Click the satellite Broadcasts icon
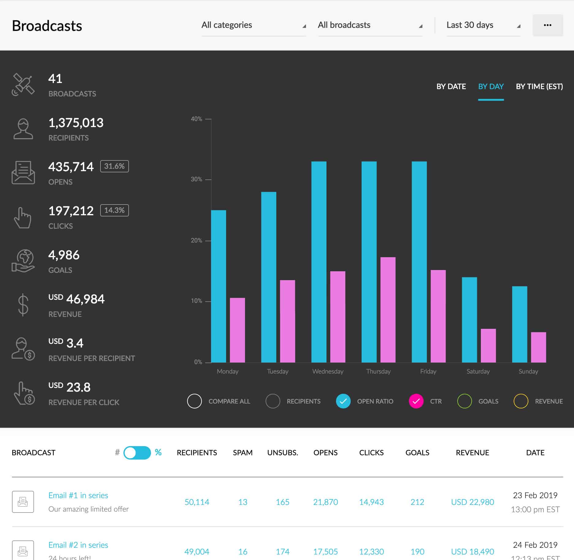This screenshot has width=574, height=560. coord(23,85)
